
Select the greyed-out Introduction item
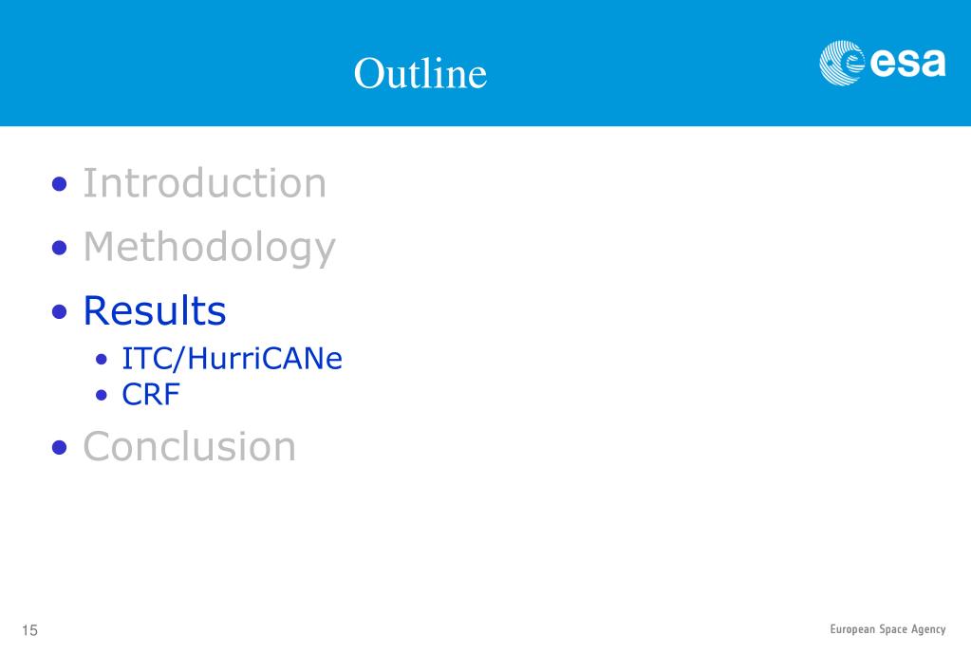click(x=204, y=183)
